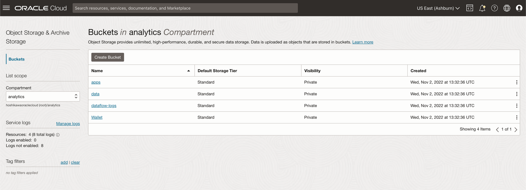Open actions menu for apps bucket
Screen dimensions: 526x190
click(517, 82)
